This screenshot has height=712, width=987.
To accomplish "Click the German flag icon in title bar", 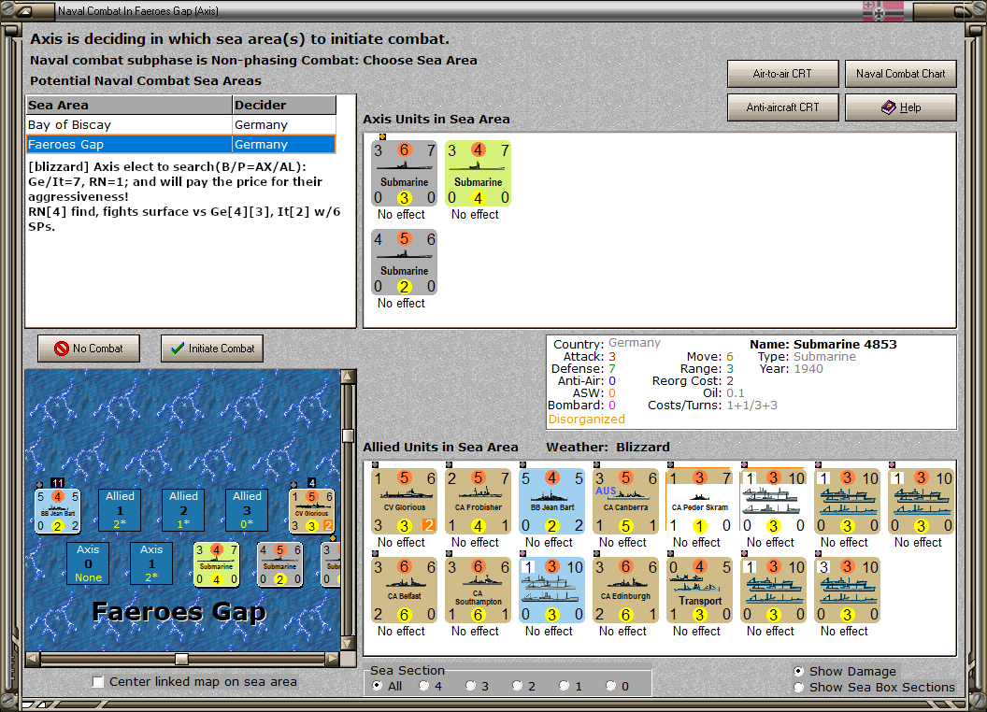I will click(x=883, y=10).
